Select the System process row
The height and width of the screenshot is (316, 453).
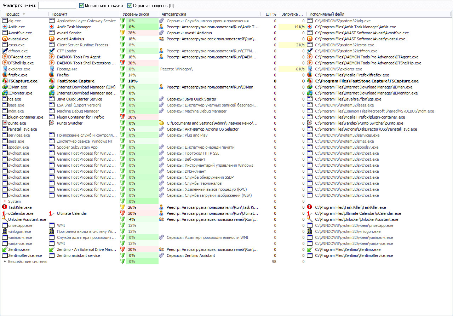(x=226, y=201)
